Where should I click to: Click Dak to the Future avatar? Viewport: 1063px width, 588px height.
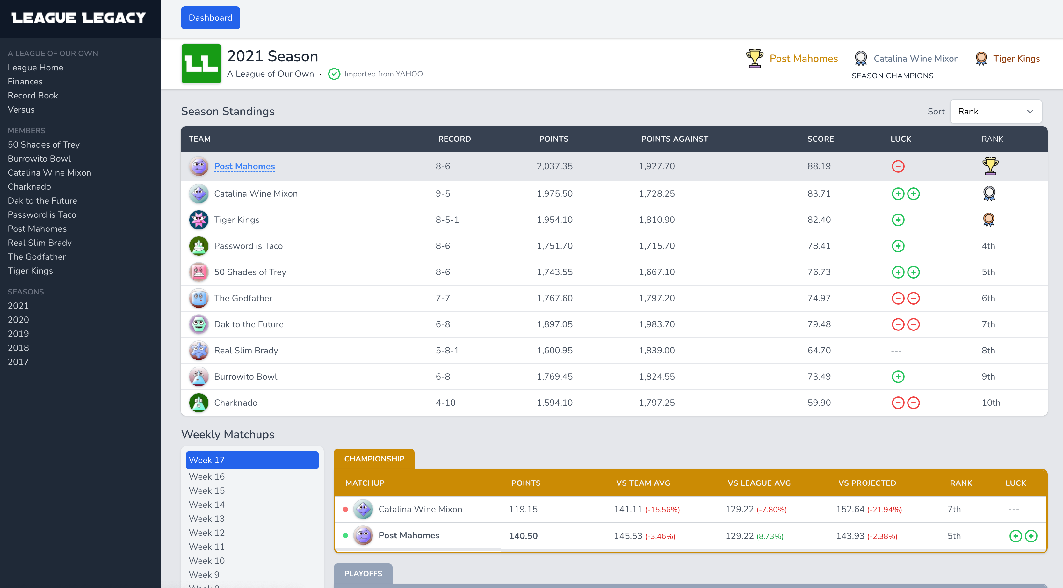coord(199,324)
